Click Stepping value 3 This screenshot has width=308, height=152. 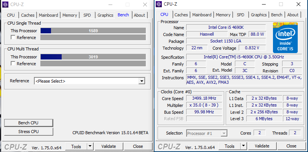[x=292, y=64]
